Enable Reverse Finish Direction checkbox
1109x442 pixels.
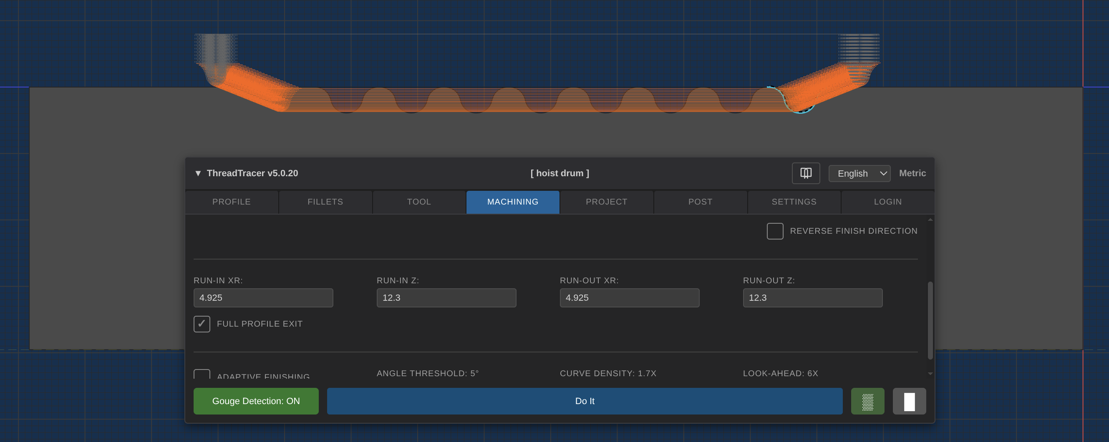pyautogui.click(x=774, y=231)
